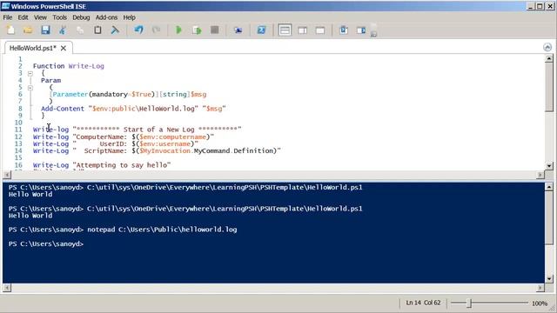Screen dimensions: 557x313
Task: Click '$env:computername' on line 12
Action: point(173,137)
